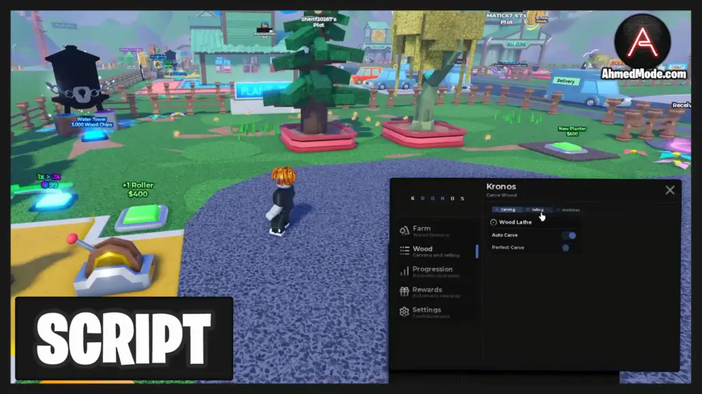This screenshot has width=702, height=394.
Task: Open Settings via the gear icon
Action: pyautogui.click(x=404, y=312)
